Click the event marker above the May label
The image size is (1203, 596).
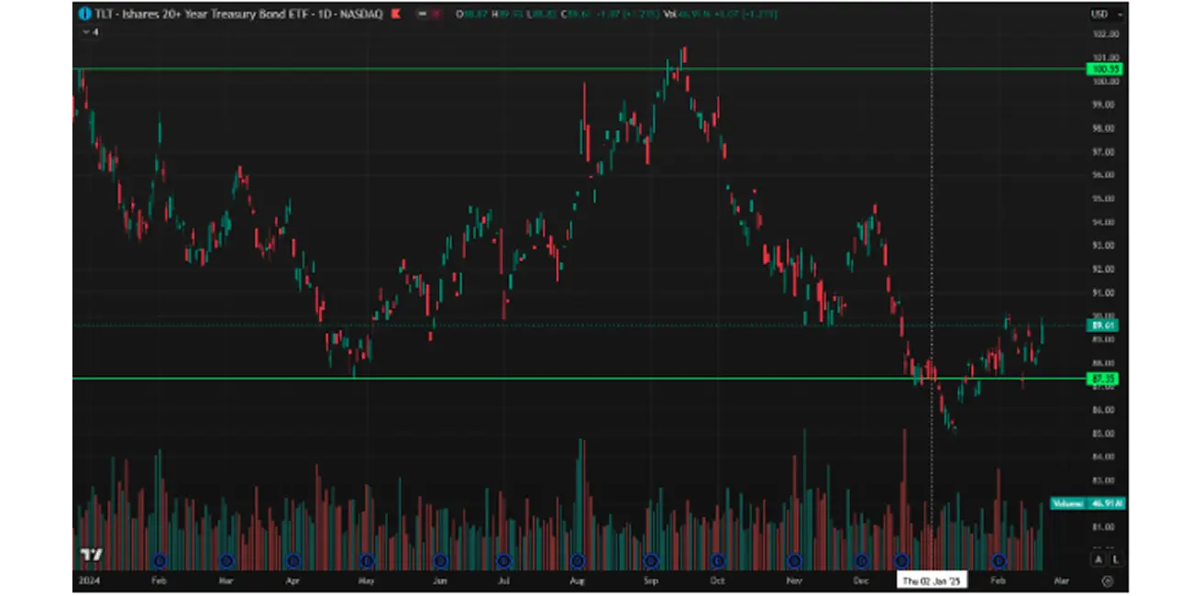367,560
